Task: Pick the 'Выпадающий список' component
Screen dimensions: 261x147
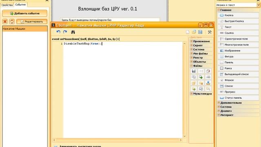Action: (238, 74)
